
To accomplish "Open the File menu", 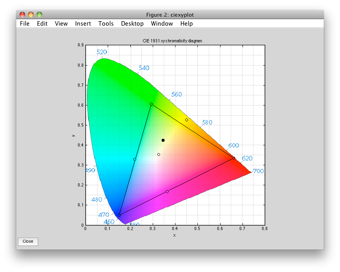I will tap(25, 24).
